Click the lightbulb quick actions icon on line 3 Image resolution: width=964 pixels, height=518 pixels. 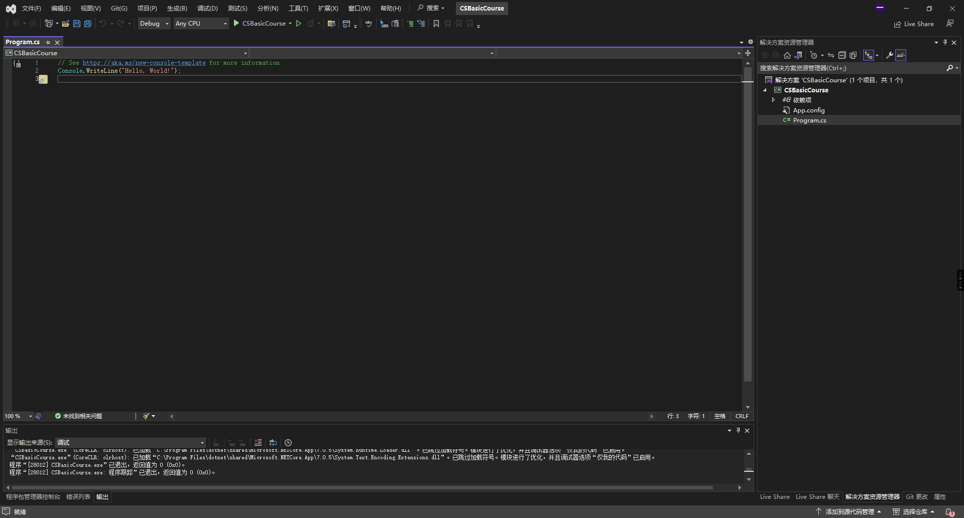tap(43, 79)
